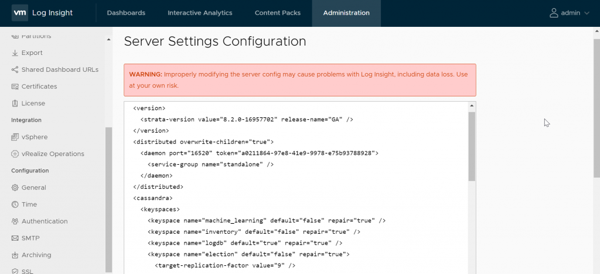The image size is (600, 274).
Task: Open the admin user dropdown menu
Action: (x=570, y=13)
